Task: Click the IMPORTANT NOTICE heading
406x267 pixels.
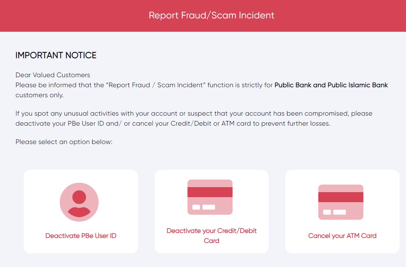Action: tap(55, 55)
